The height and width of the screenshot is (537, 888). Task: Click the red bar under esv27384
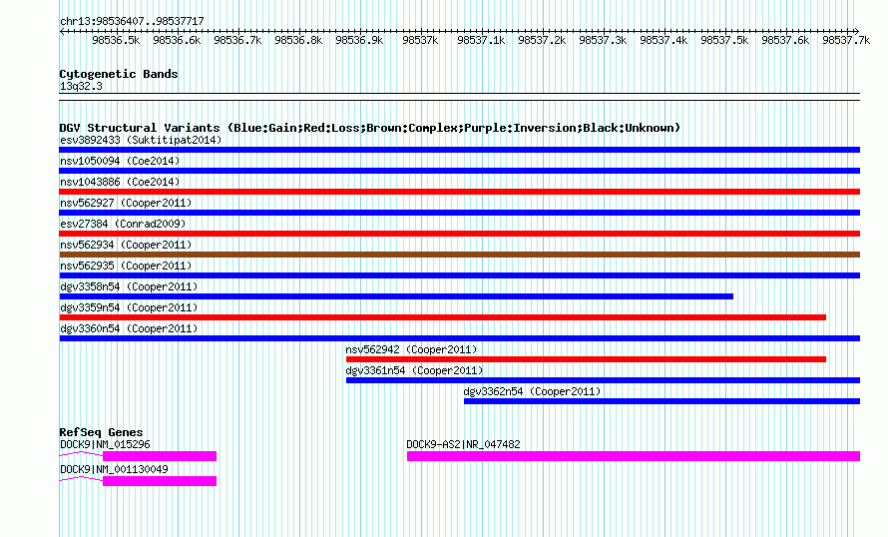[x=459, y=234]
